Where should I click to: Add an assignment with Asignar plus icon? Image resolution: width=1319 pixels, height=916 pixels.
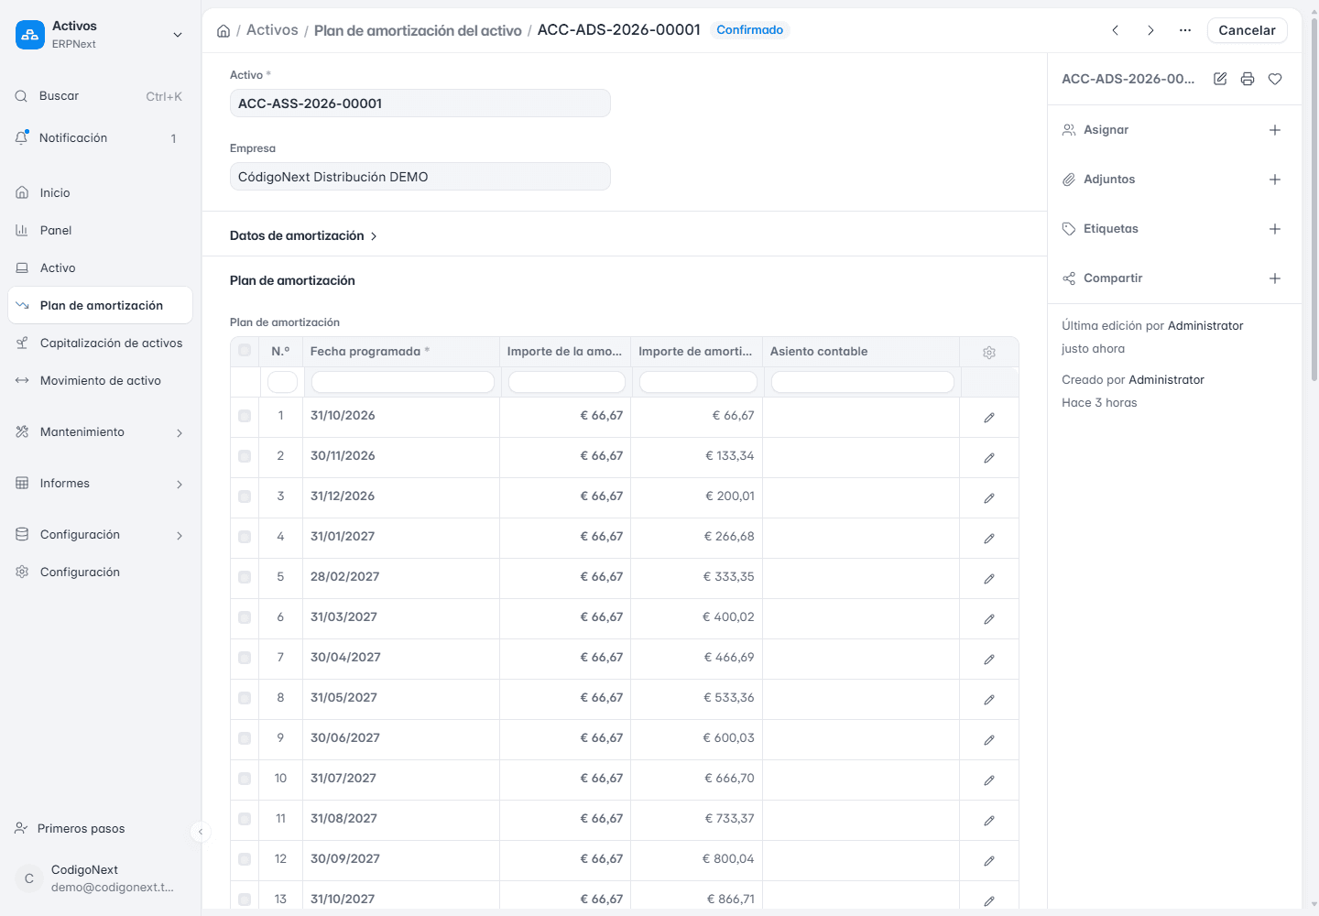(x=1275, y=130)
